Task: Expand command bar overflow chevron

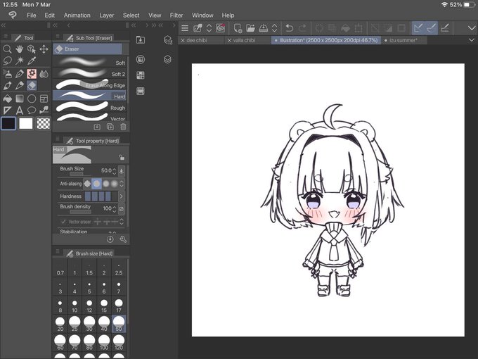Action: click(471, 28)
